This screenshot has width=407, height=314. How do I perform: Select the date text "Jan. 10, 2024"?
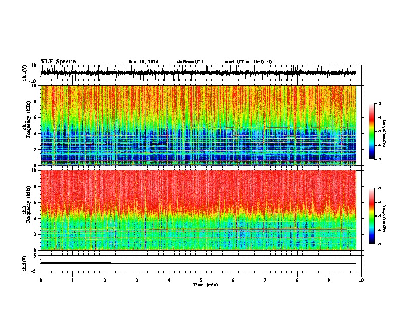pos(143,62)
